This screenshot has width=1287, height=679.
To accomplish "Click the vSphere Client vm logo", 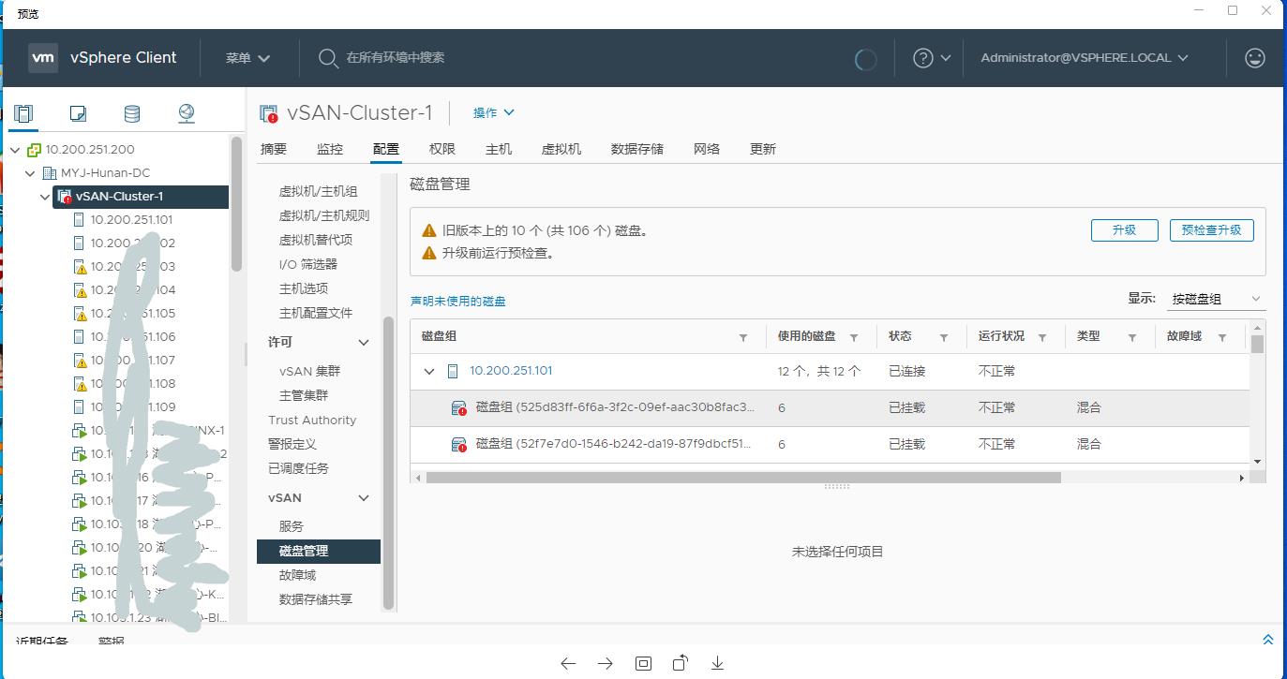I will [x=44, y=57].
